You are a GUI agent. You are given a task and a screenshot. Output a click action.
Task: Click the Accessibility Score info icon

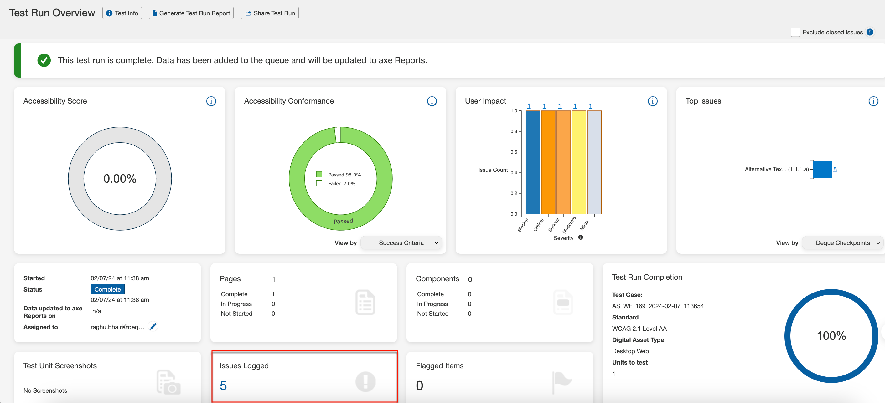pos(211,101)
